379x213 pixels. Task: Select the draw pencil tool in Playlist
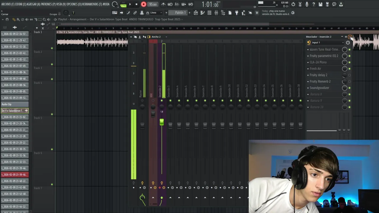(x=14, y=20)
